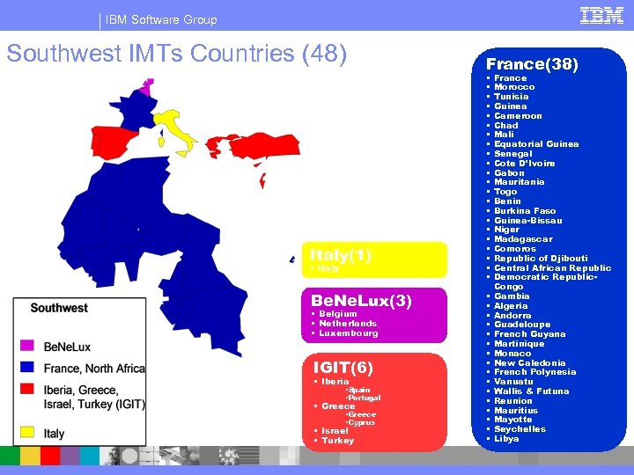Screen dimensions: 634x475
Task: Click 'Chad' in the France list
Action: coord(505,126)
